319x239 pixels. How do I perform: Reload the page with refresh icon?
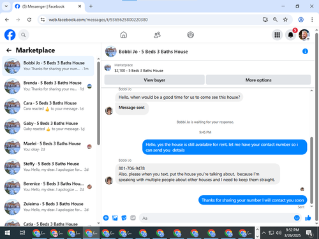tap(29, 20)
